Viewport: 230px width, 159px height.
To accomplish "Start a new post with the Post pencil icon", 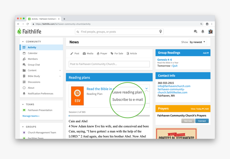I will tap(75, 53).
